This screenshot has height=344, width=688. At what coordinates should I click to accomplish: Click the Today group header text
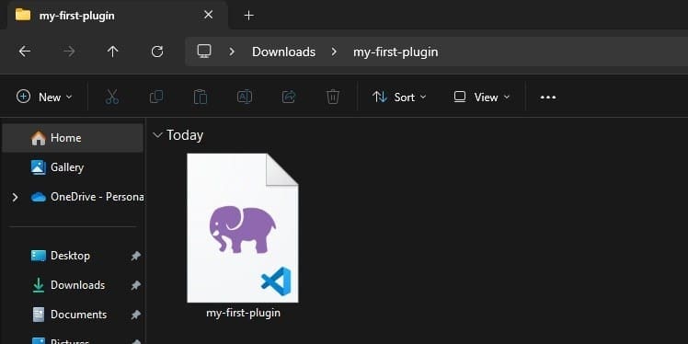185,135
